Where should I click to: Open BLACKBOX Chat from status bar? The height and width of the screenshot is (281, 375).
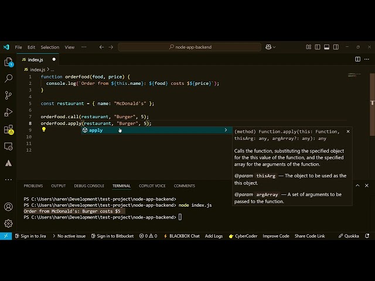pos(182,236)
